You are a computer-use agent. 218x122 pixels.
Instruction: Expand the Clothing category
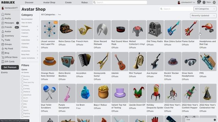coord(37,47)
